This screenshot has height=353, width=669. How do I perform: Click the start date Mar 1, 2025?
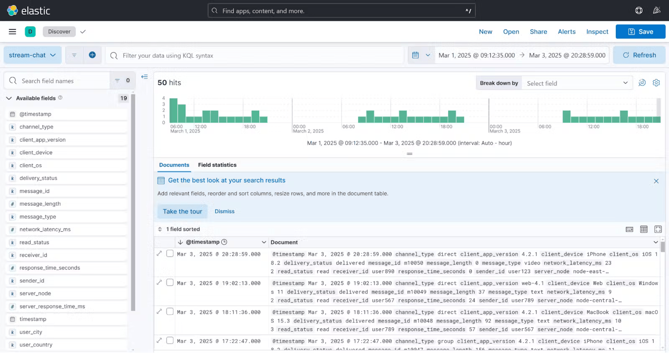[477, 55]
